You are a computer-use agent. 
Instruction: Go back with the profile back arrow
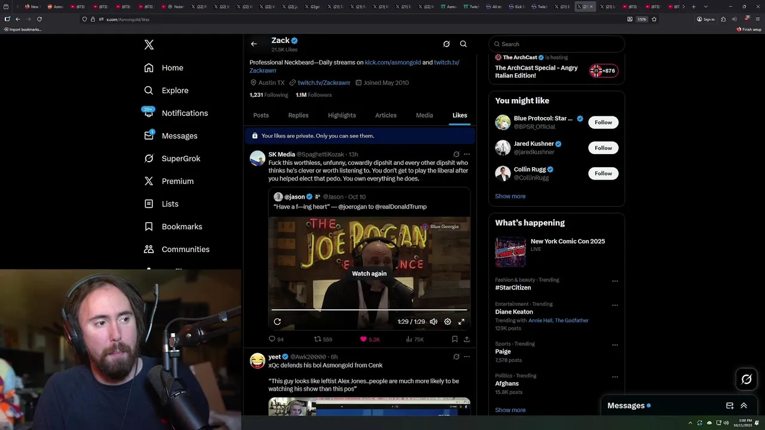pos(254,44)
